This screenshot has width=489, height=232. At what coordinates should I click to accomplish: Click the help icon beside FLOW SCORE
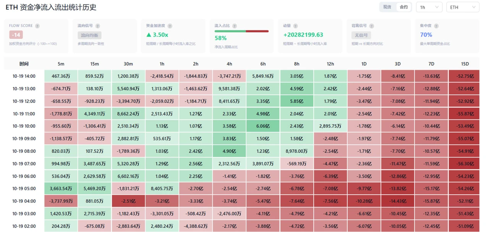[x=37, y=26]
